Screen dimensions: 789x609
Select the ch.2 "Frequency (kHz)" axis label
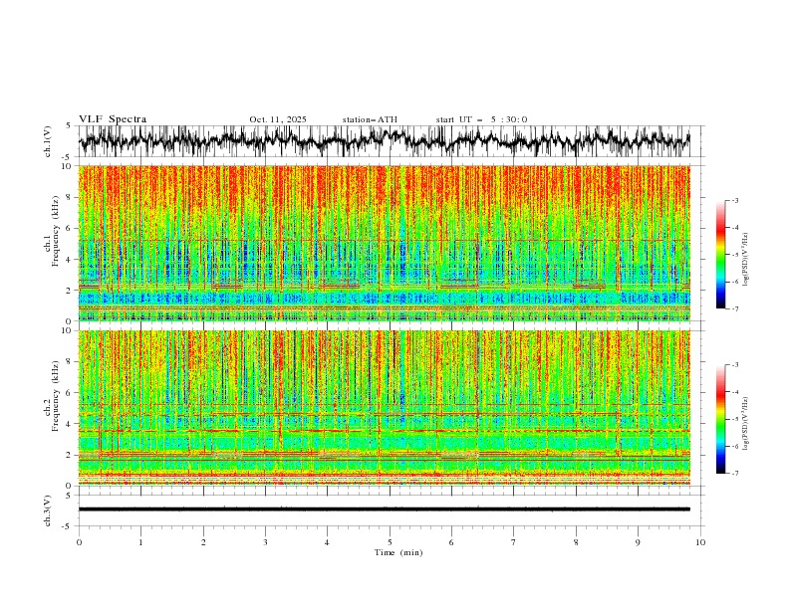[55, 395]
